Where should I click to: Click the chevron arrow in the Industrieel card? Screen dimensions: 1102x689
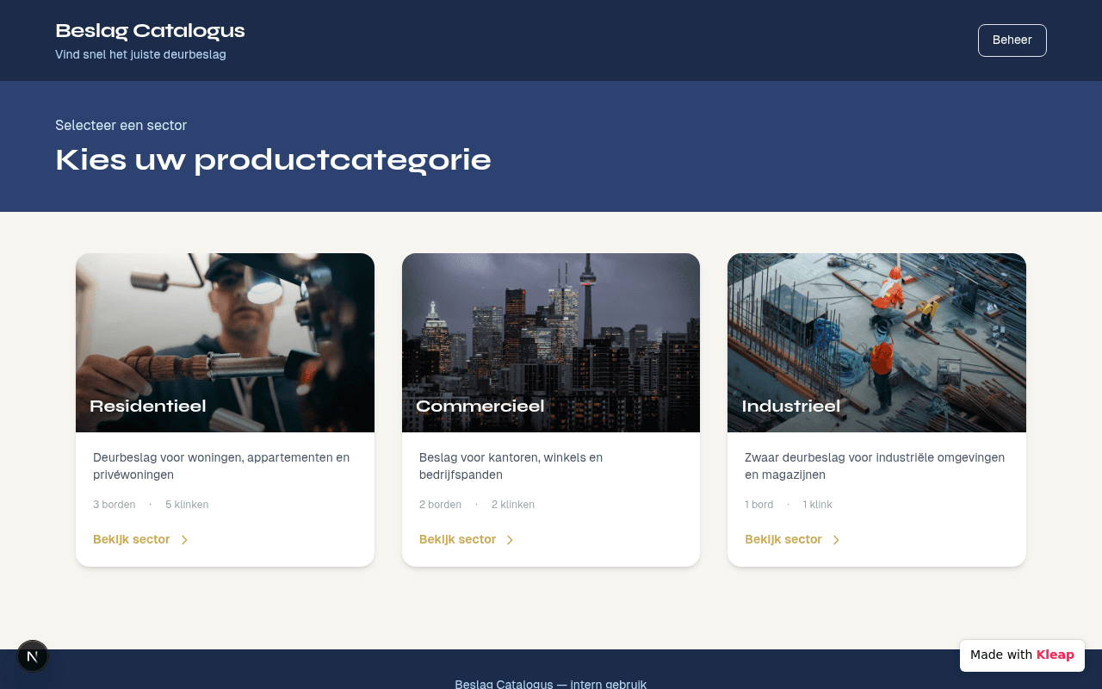tap(836, 540)
